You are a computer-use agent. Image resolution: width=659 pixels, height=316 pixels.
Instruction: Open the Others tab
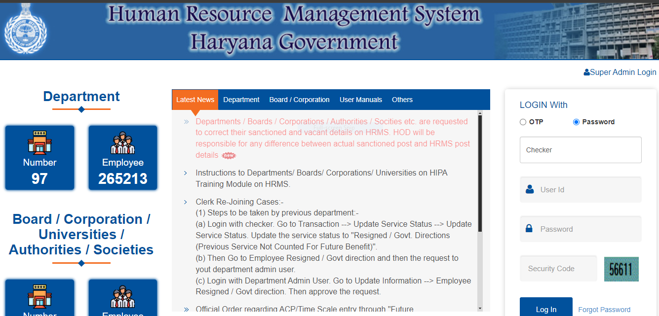(x=402, y=100)
